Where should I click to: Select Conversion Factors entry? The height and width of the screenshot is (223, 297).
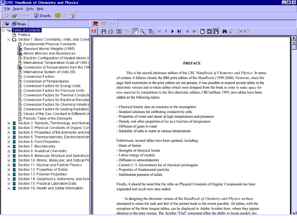[39, 77]
